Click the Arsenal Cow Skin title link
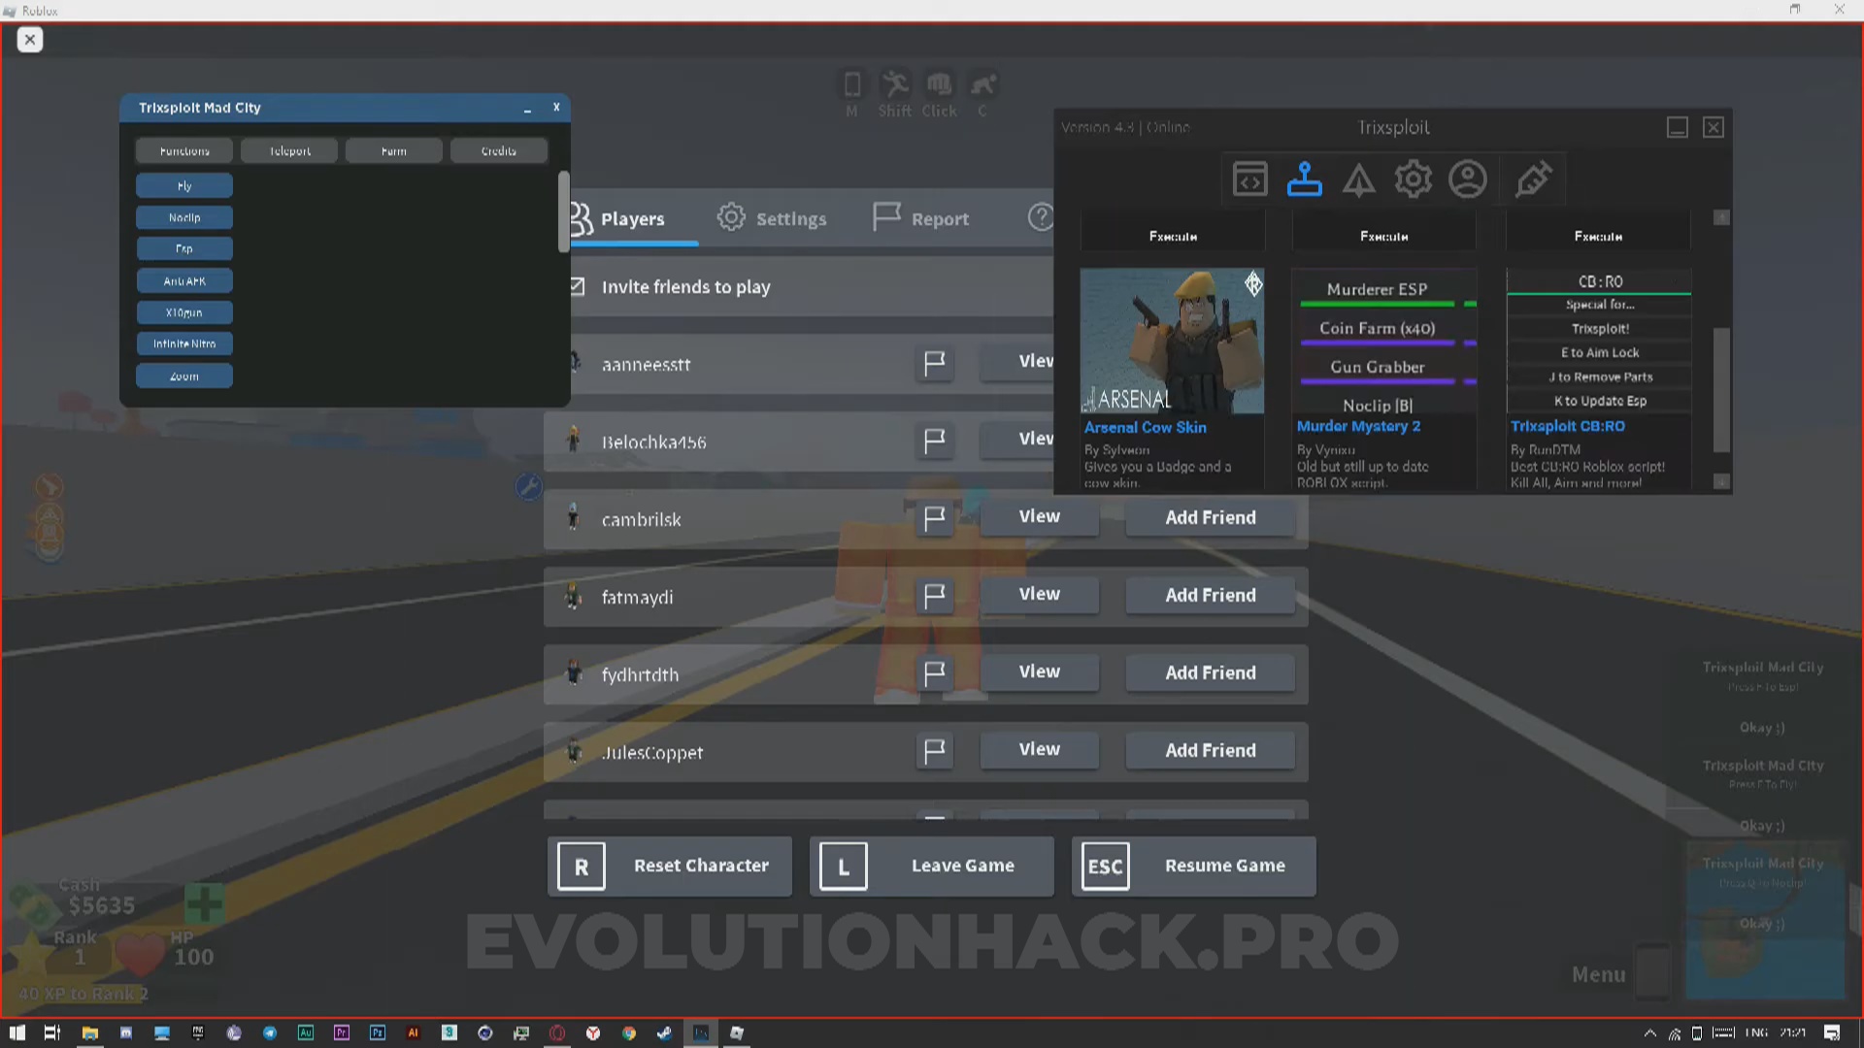The image size is (1864, 1048). [x=1145, y=427]
